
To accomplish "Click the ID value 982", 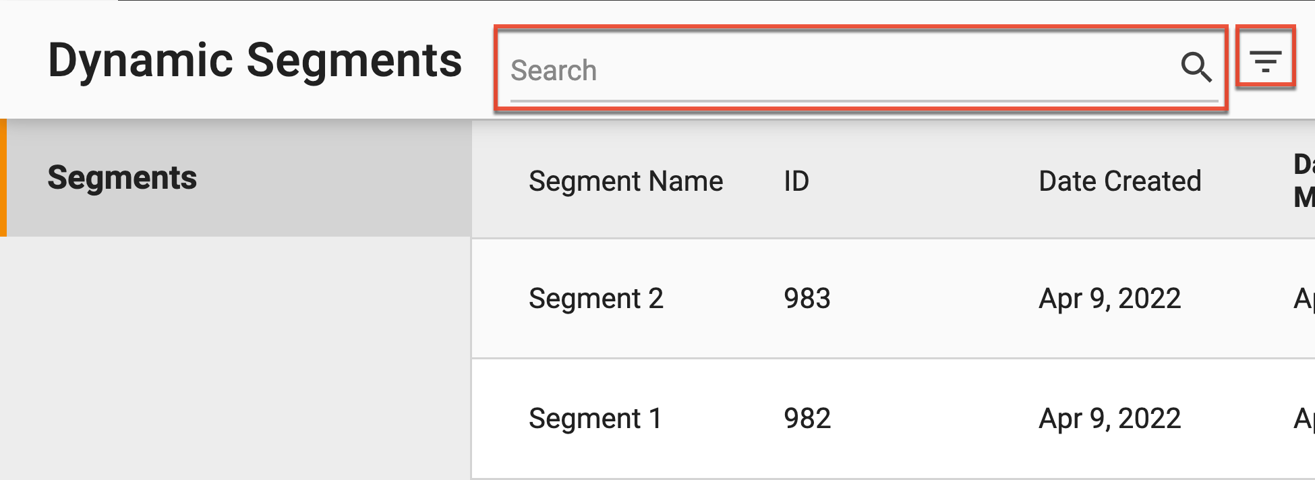I will coord(807,419).
